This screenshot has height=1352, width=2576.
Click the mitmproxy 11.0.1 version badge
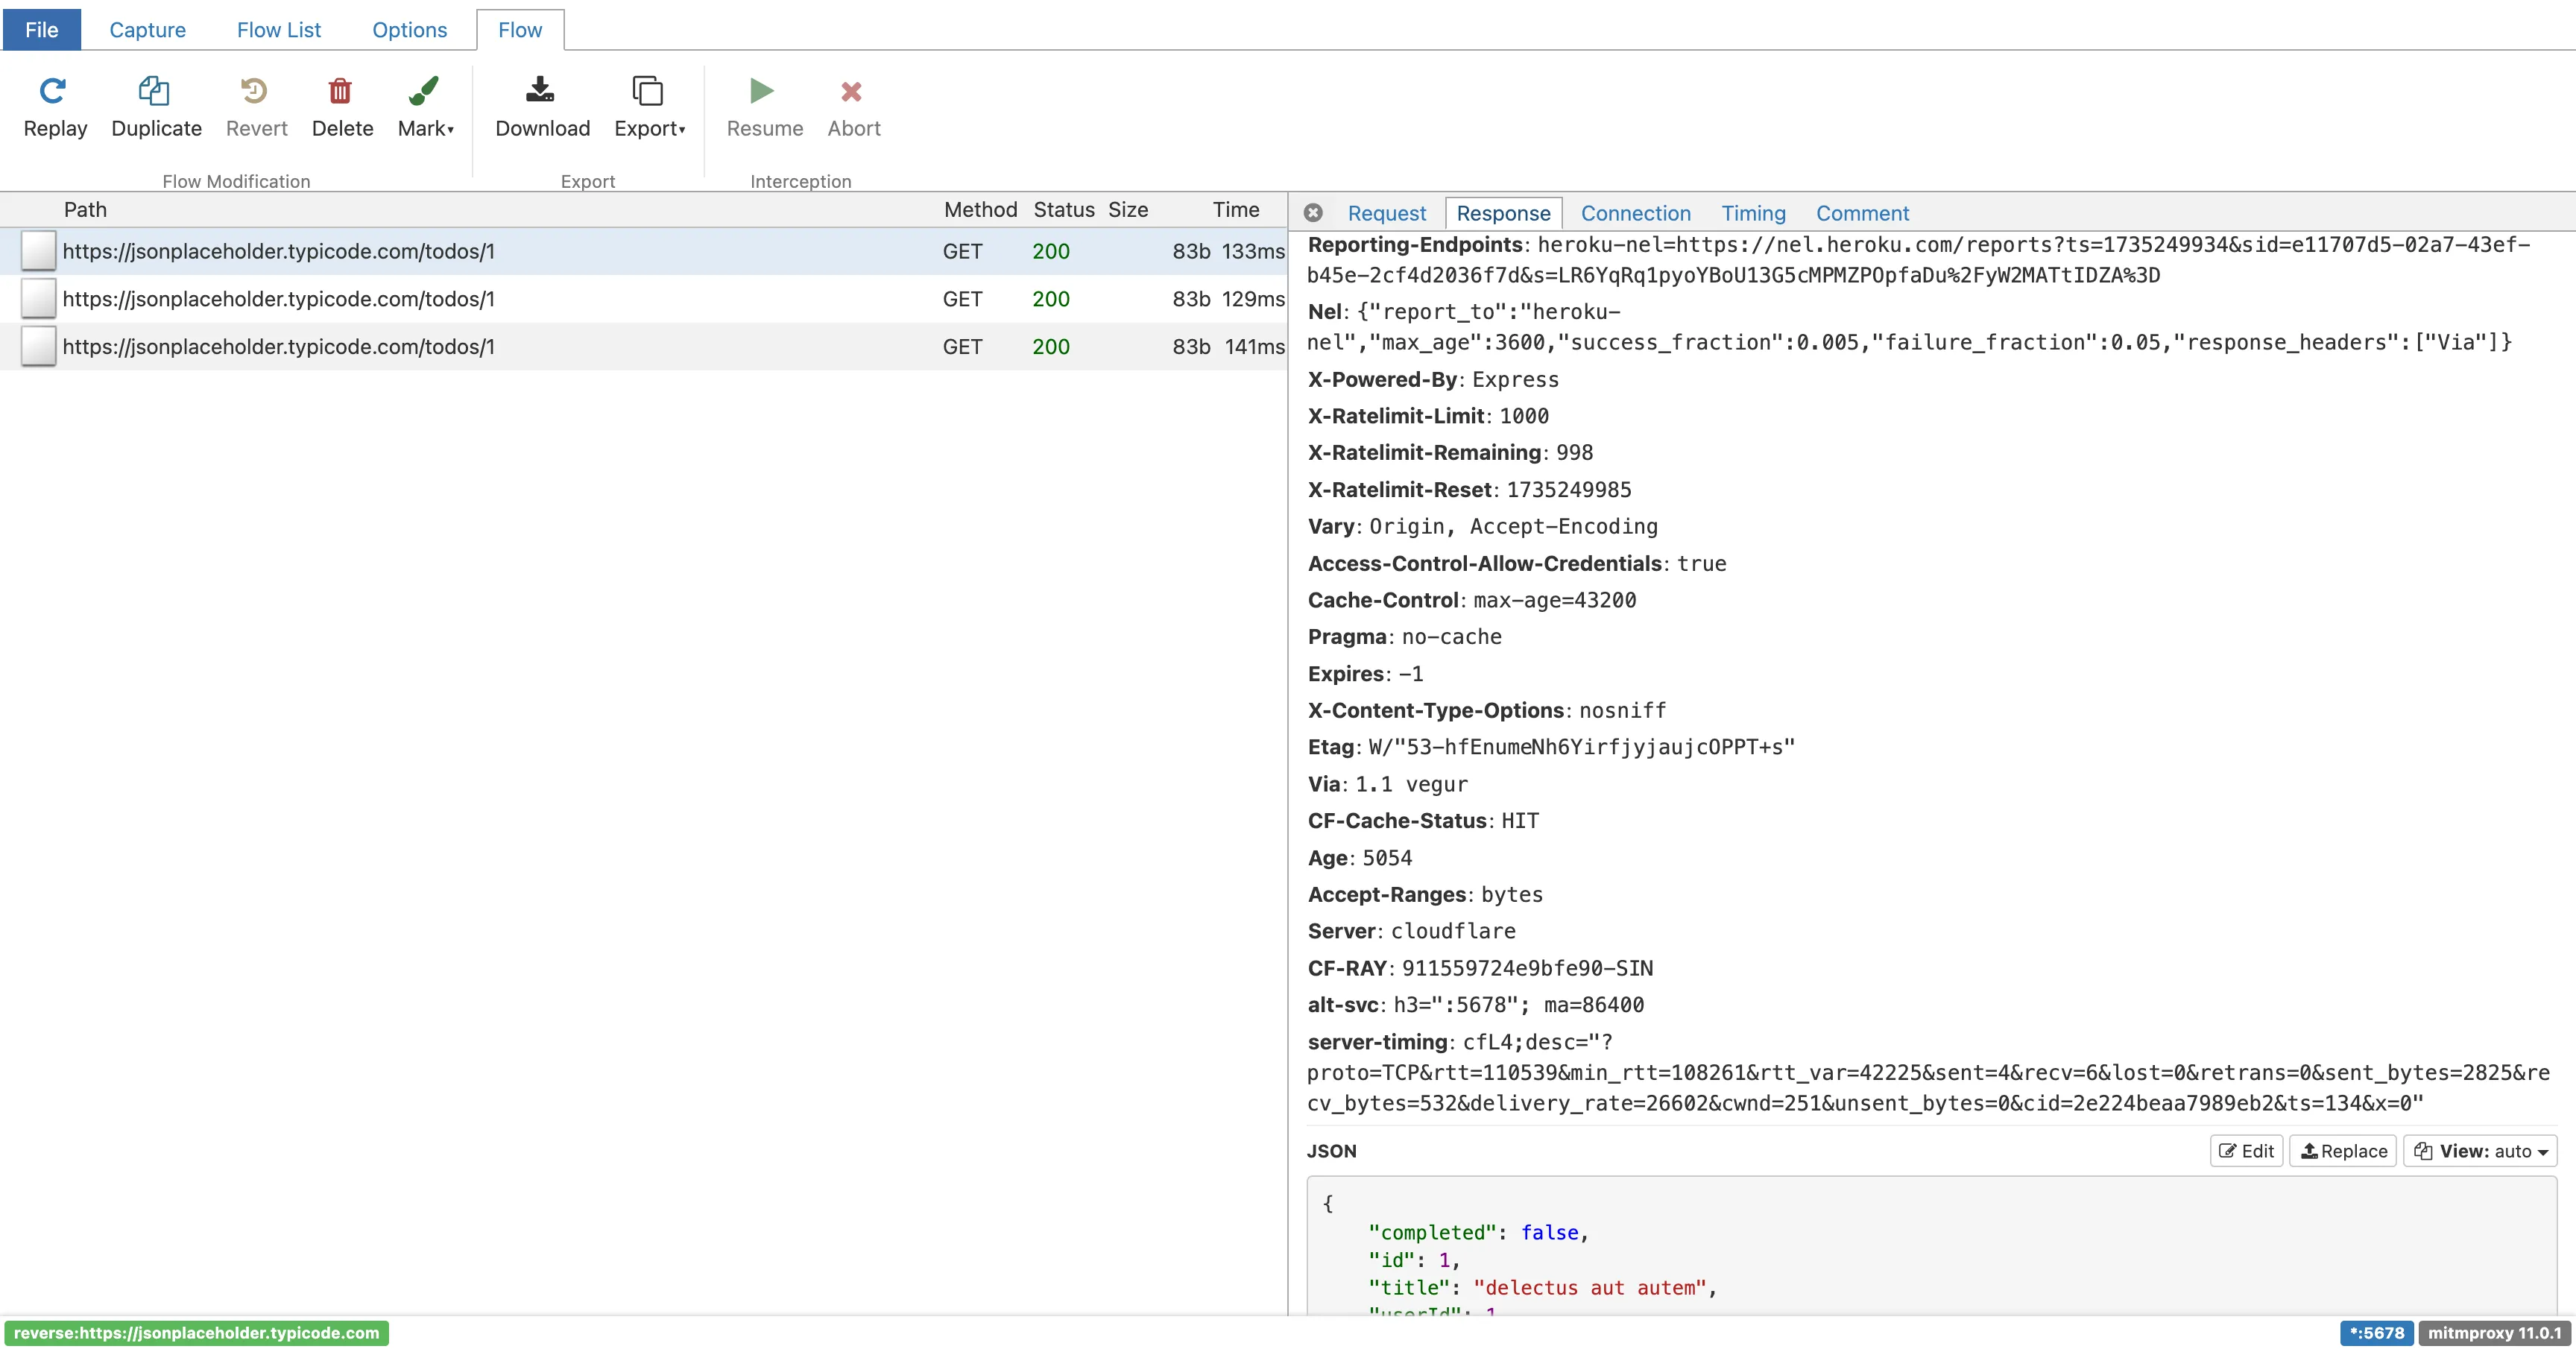tap(2494, 1333)
